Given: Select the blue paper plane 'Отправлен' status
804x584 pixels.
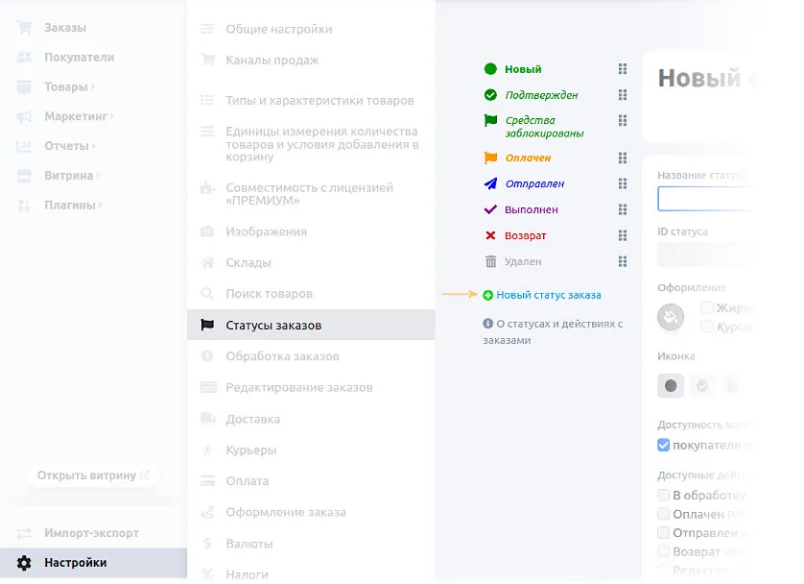Looking at the screenshot, I should [x=533, y=183].
